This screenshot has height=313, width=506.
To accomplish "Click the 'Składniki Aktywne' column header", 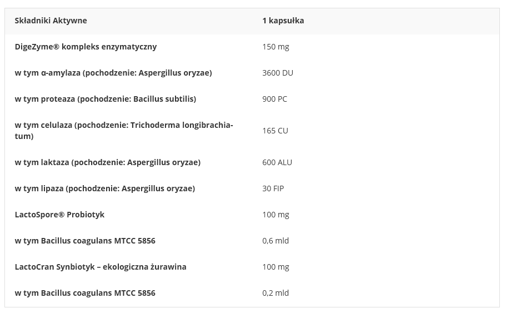I will [51, 21].
